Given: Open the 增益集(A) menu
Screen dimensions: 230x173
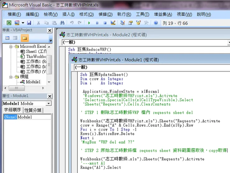Looking at the screenshot, I should pos(163,14).
